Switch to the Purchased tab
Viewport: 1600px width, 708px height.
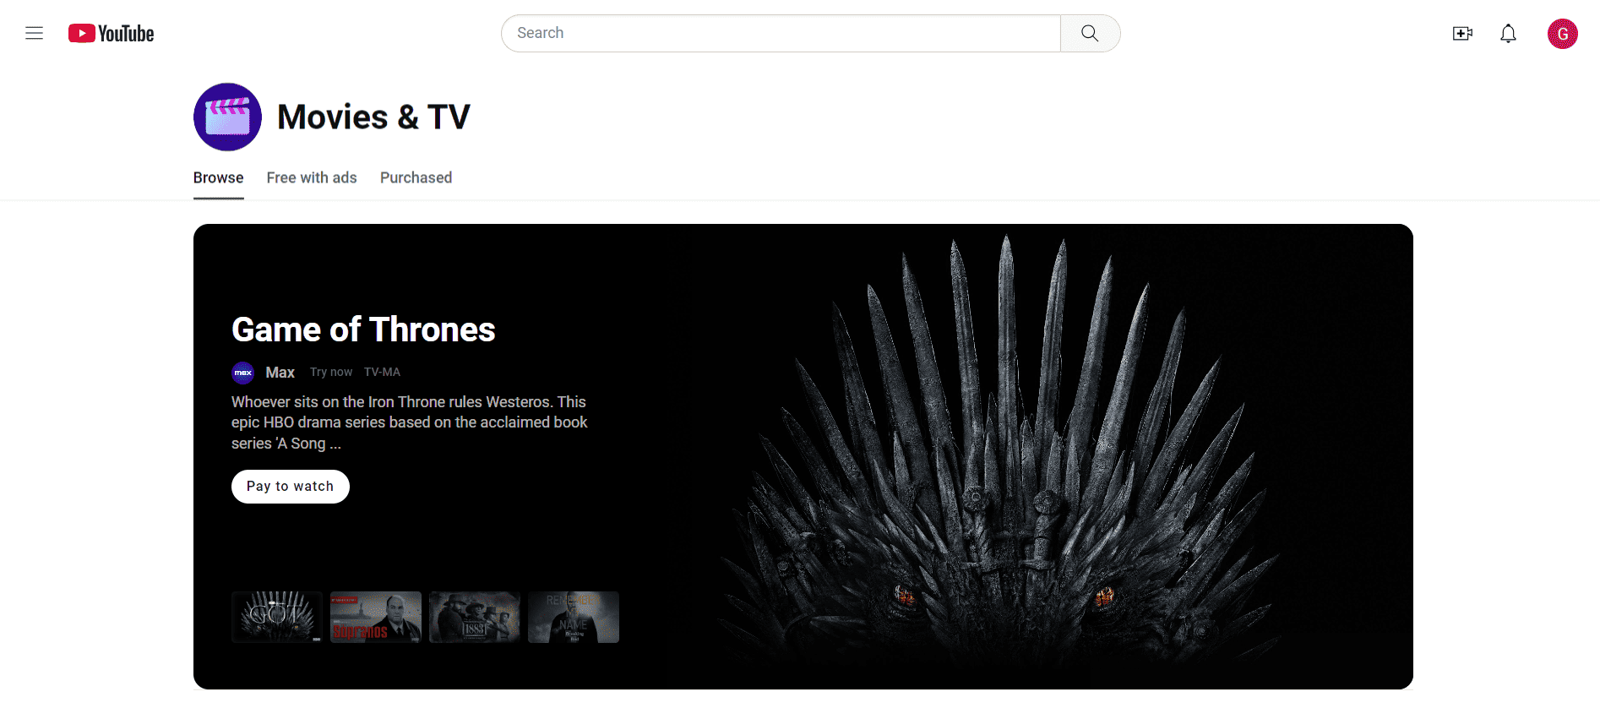(x=416, y=177)
